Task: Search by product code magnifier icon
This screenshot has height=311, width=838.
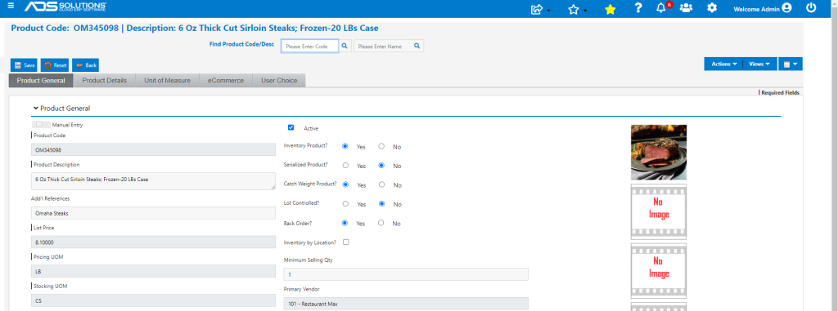Action: [345, 47]
